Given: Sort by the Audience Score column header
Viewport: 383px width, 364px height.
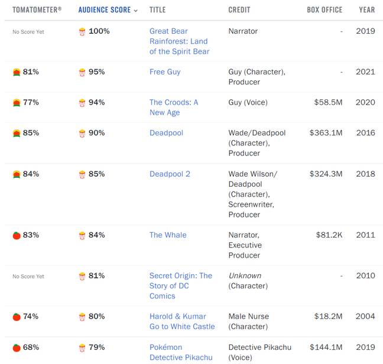Looking at the screenshot, I should click(105, 10).
